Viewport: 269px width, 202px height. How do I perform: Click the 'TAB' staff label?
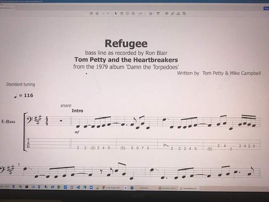28,143
